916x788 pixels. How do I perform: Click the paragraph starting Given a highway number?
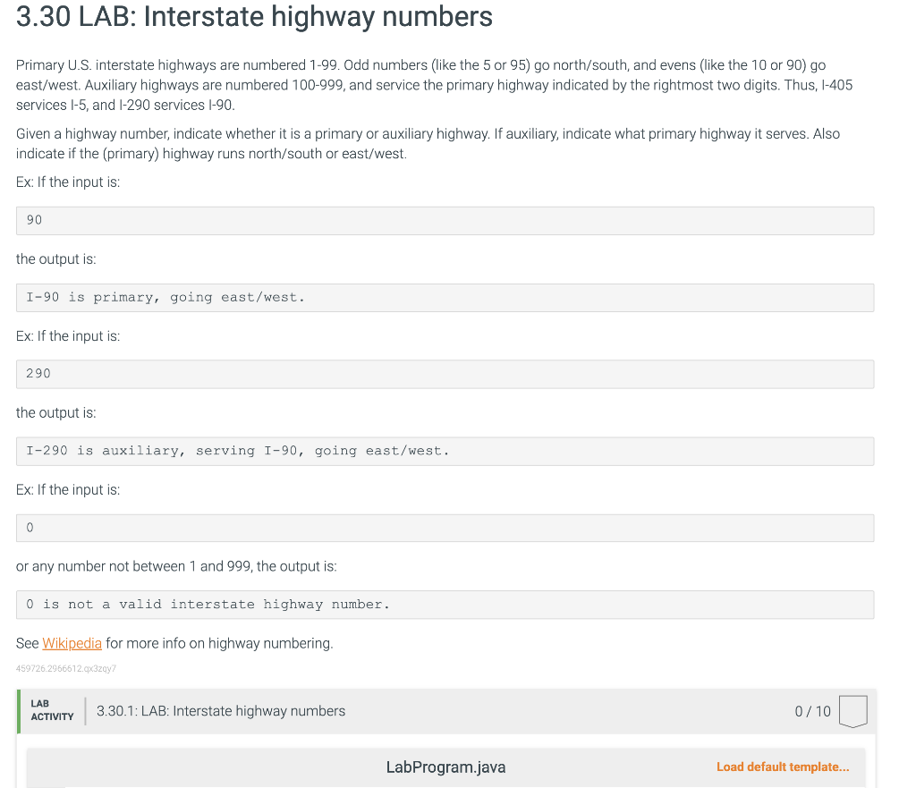click(x=427, y=141)
